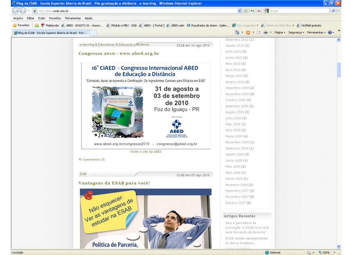This screenshot has width=351, height=255.
Task: Go forward with the browser Forward arrow
Action: [23, 11]
